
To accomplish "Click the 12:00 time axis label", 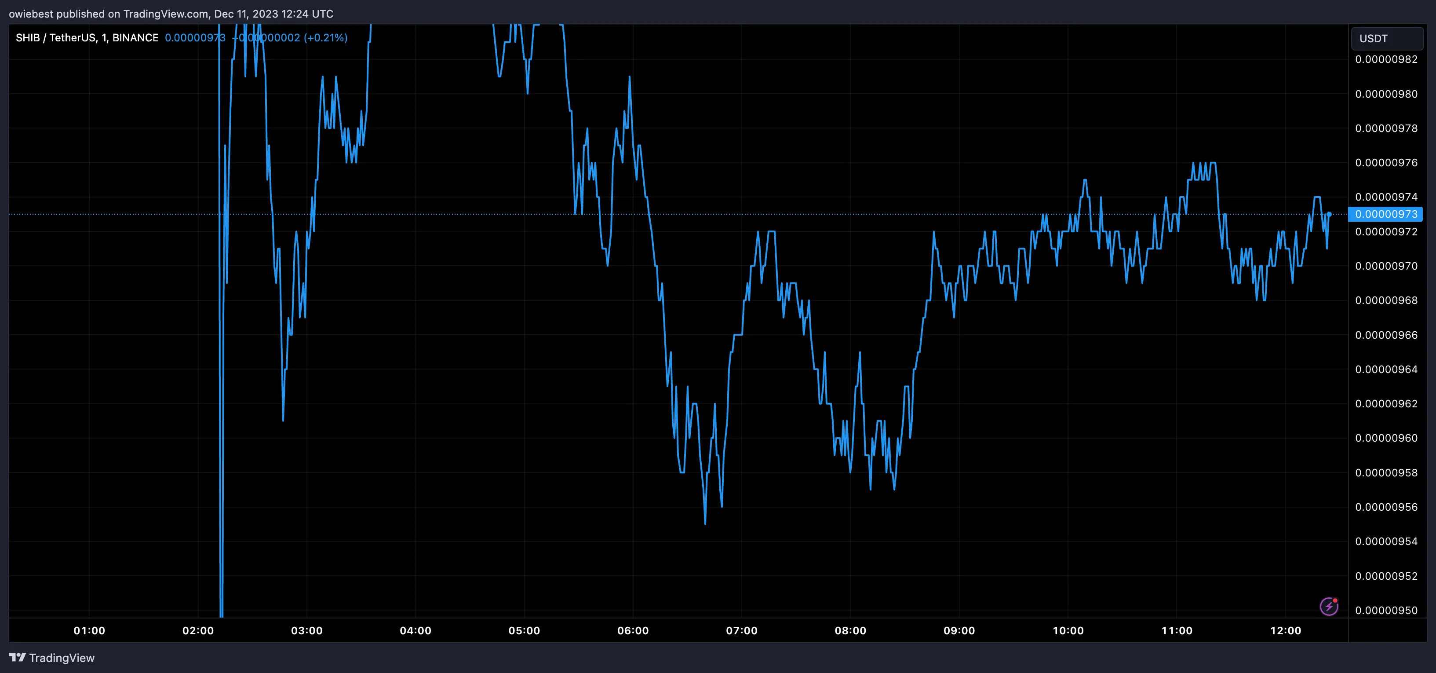I will coord(1286,631).
